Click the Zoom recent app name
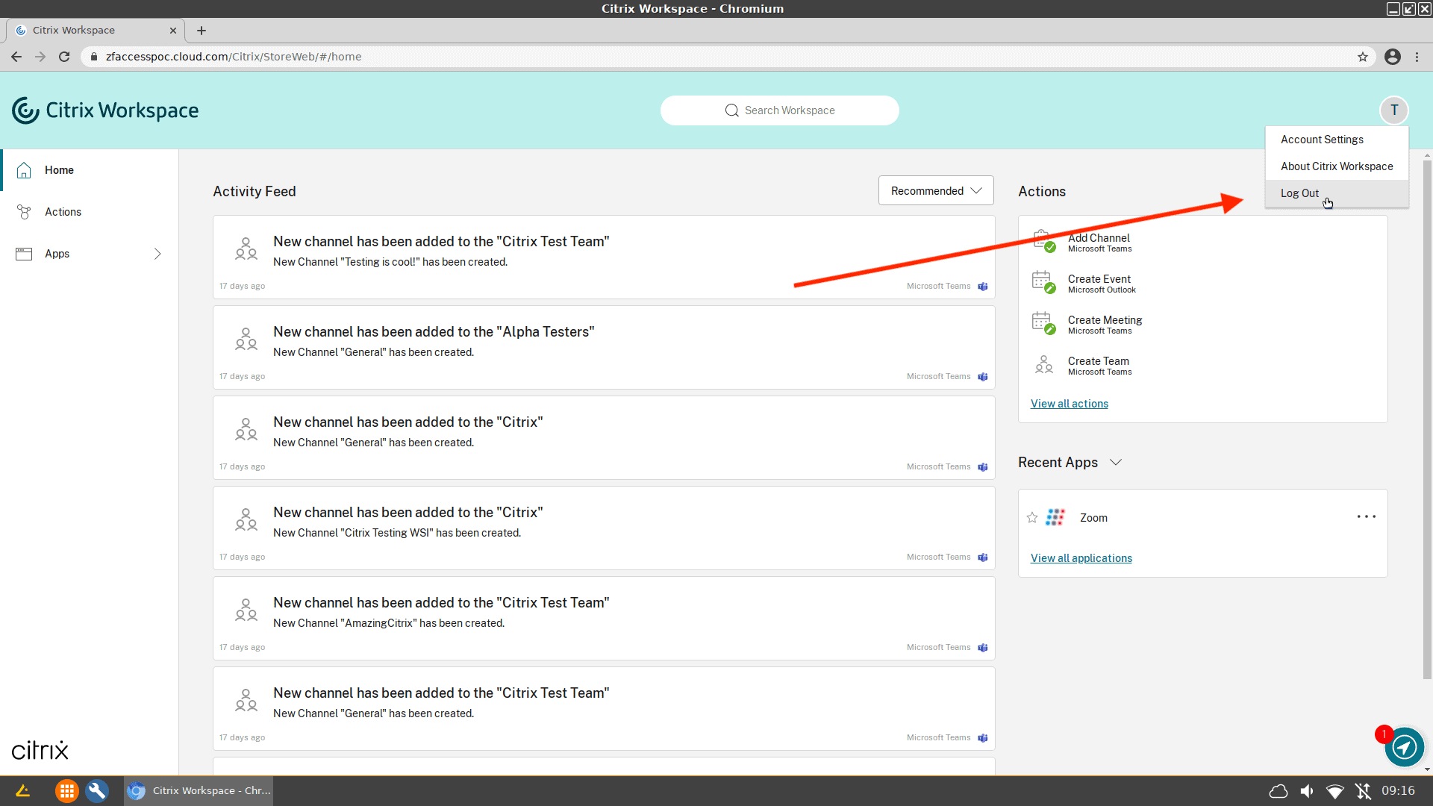Screen dimensions: 1433x806 point(1093,518)
